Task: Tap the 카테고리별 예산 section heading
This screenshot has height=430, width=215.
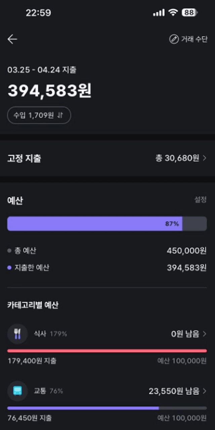Action: coord(33,305)
